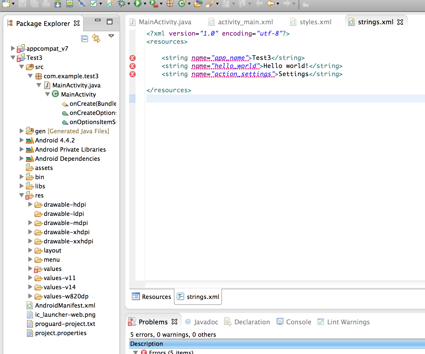
Task: Click the Debug bug icon
Action: 122,4
